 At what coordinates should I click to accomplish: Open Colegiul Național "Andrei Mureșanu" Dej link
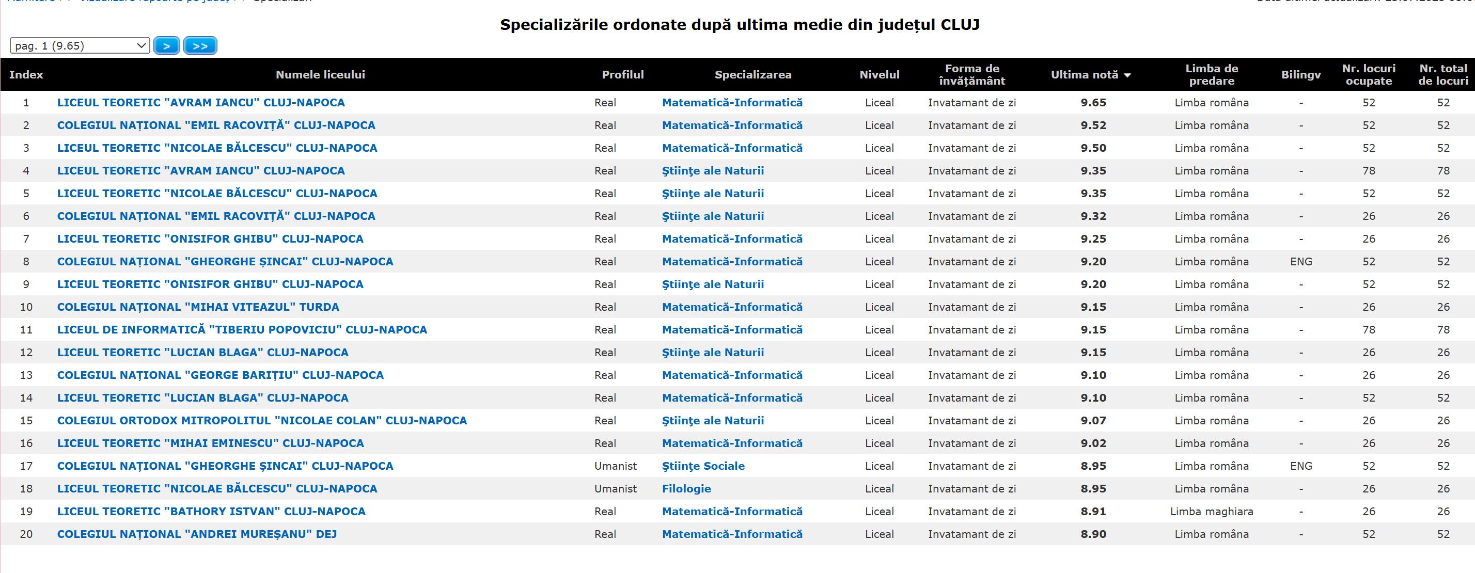(x=196, y=534)
